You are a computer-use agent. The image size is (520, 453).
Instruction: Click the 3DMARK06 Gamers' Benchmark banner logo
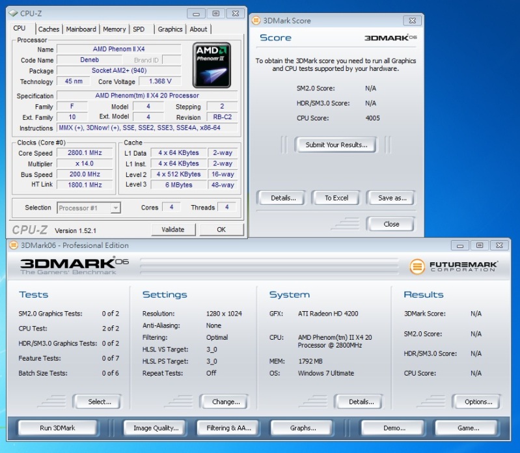pos(74,266)
